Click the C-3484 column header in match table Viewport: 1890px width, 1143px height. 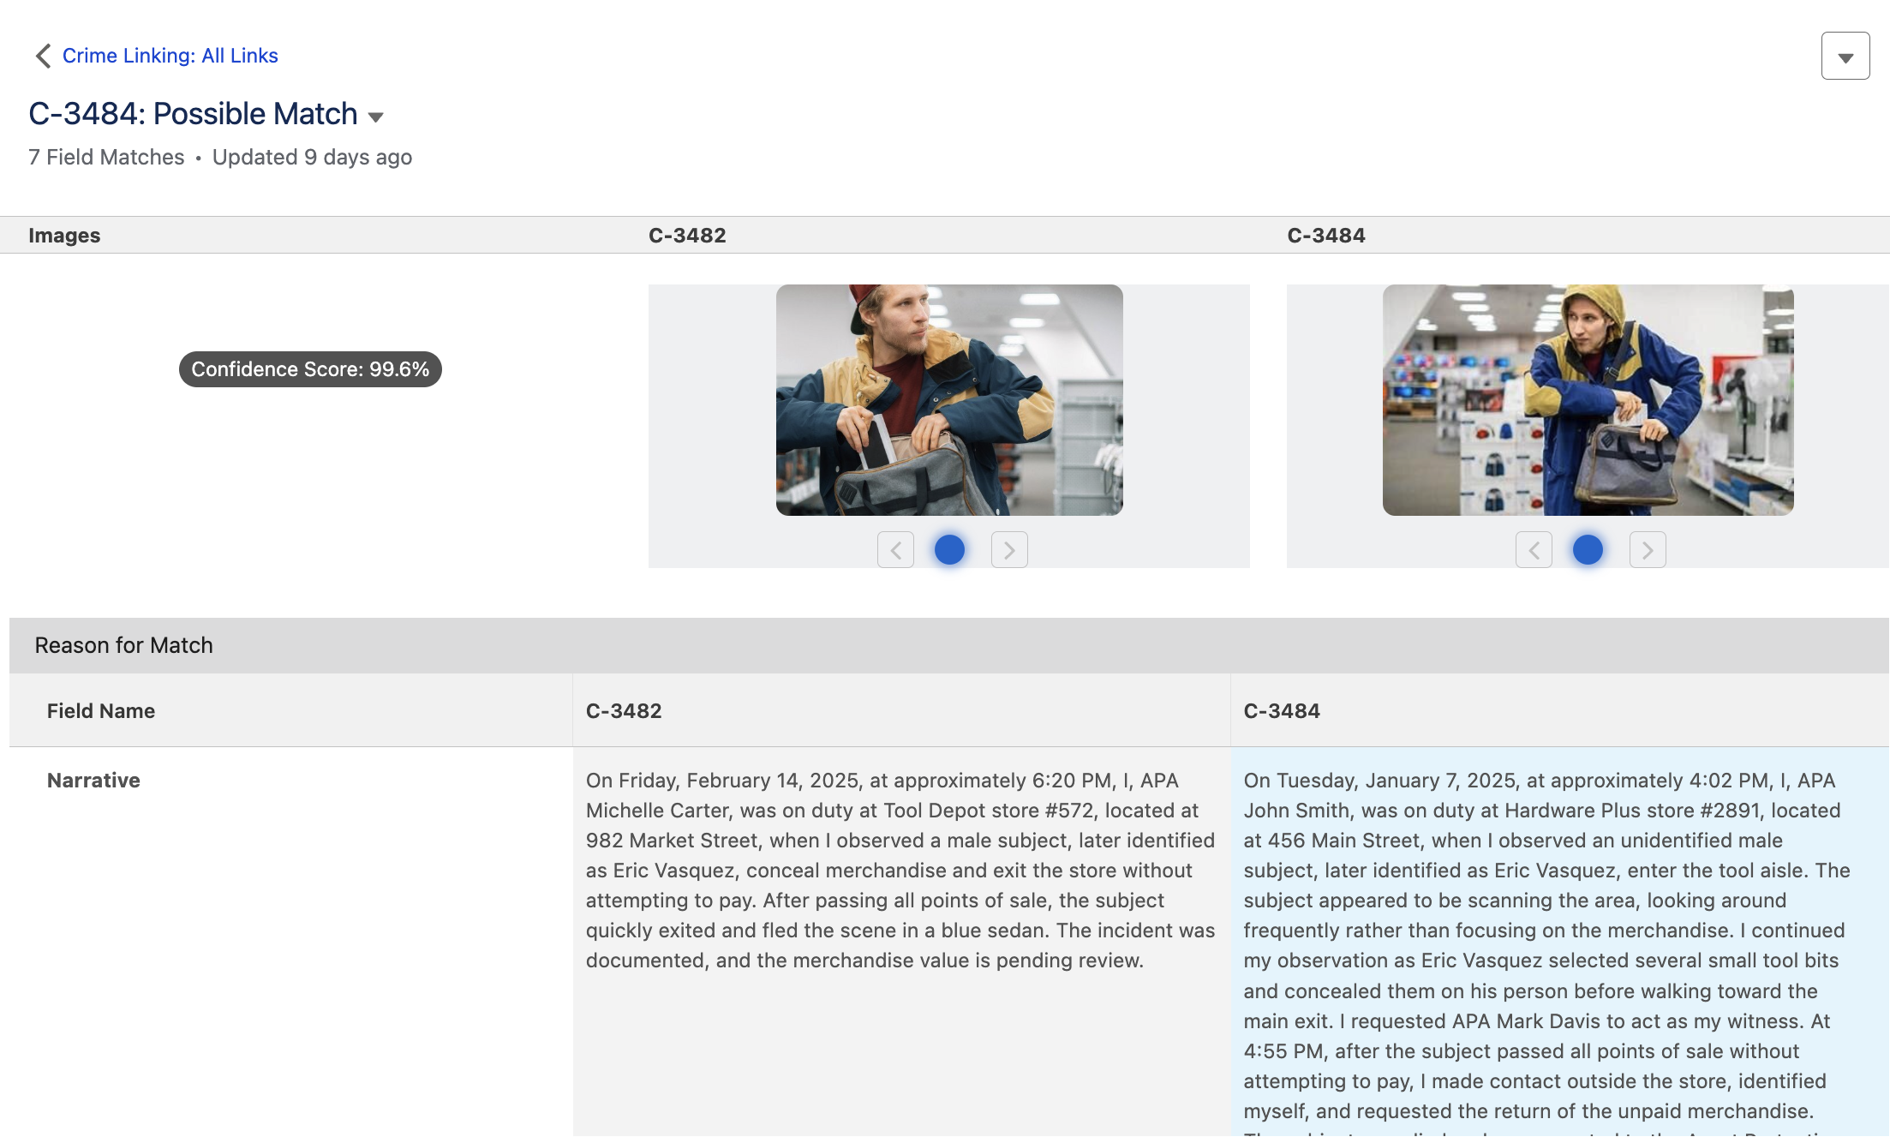click(1282, 711)
